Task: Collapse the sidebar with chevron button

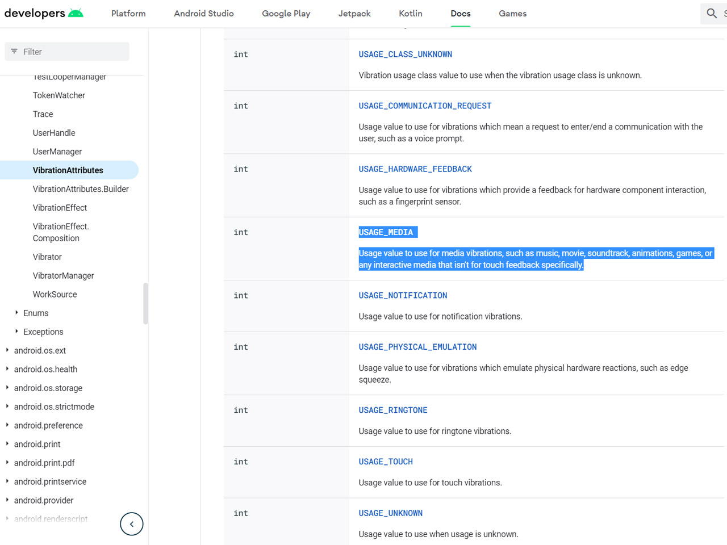Action: pyautogui.click(x=132, y=524)
